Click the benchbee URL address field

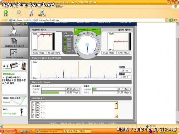pyautogui.click(x=88, y=20)
